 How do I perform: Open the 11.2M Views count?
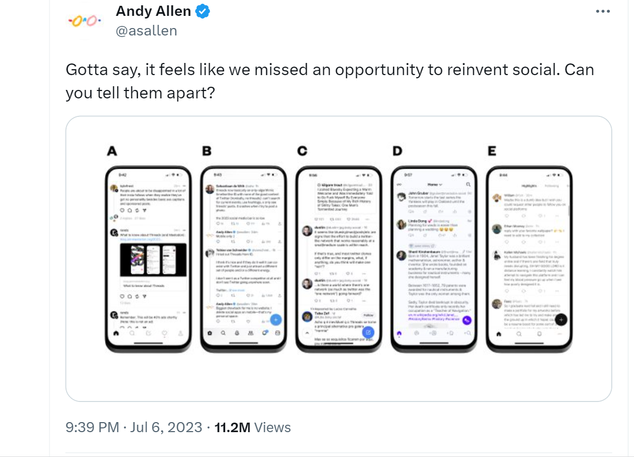click(253, 427)
